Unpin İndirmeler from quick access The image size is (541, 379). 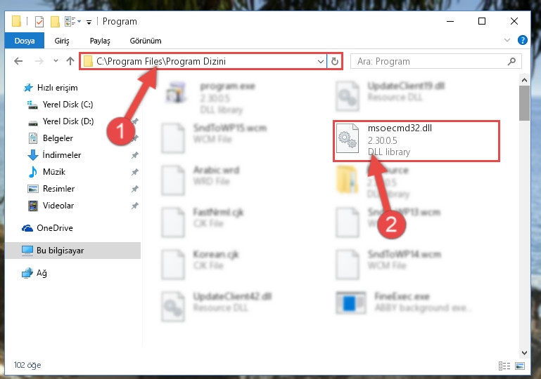(x=135, y=155)
